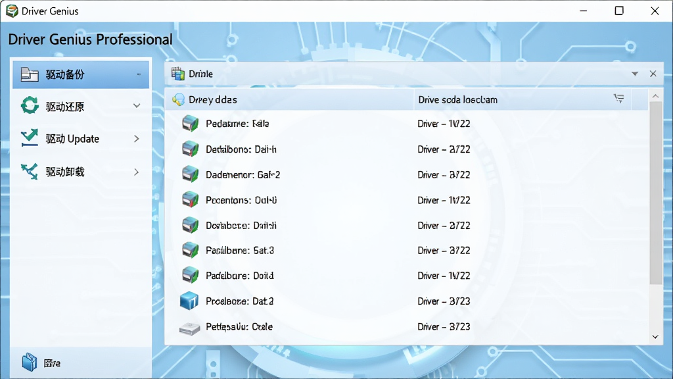Click the "Drive soda losclam" column header

pos(458,100)
